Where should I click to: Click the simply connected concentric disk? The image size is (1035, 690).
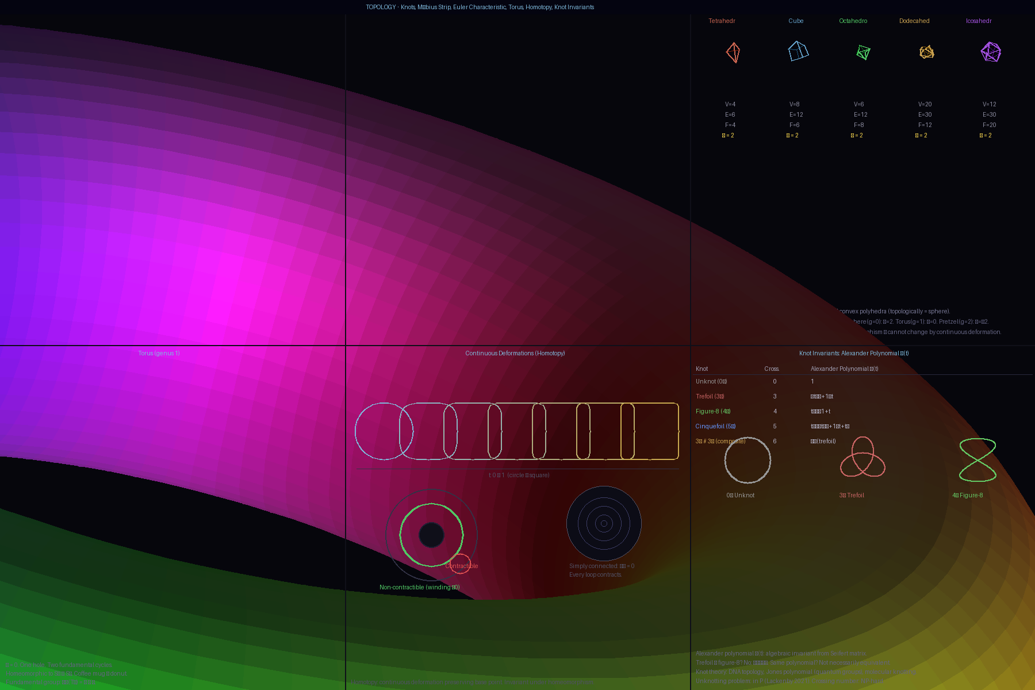click(x=604, y=523)
